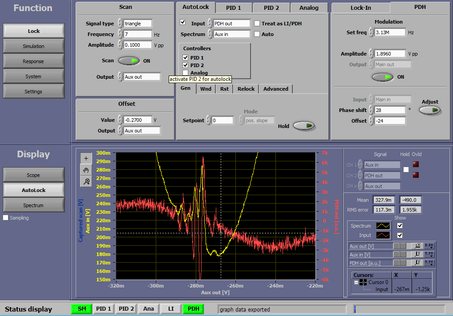Image resolution: width=453 pixels, height=316 pixels.
Task: Switch display to Spectrum
Action: coord(33,205)
